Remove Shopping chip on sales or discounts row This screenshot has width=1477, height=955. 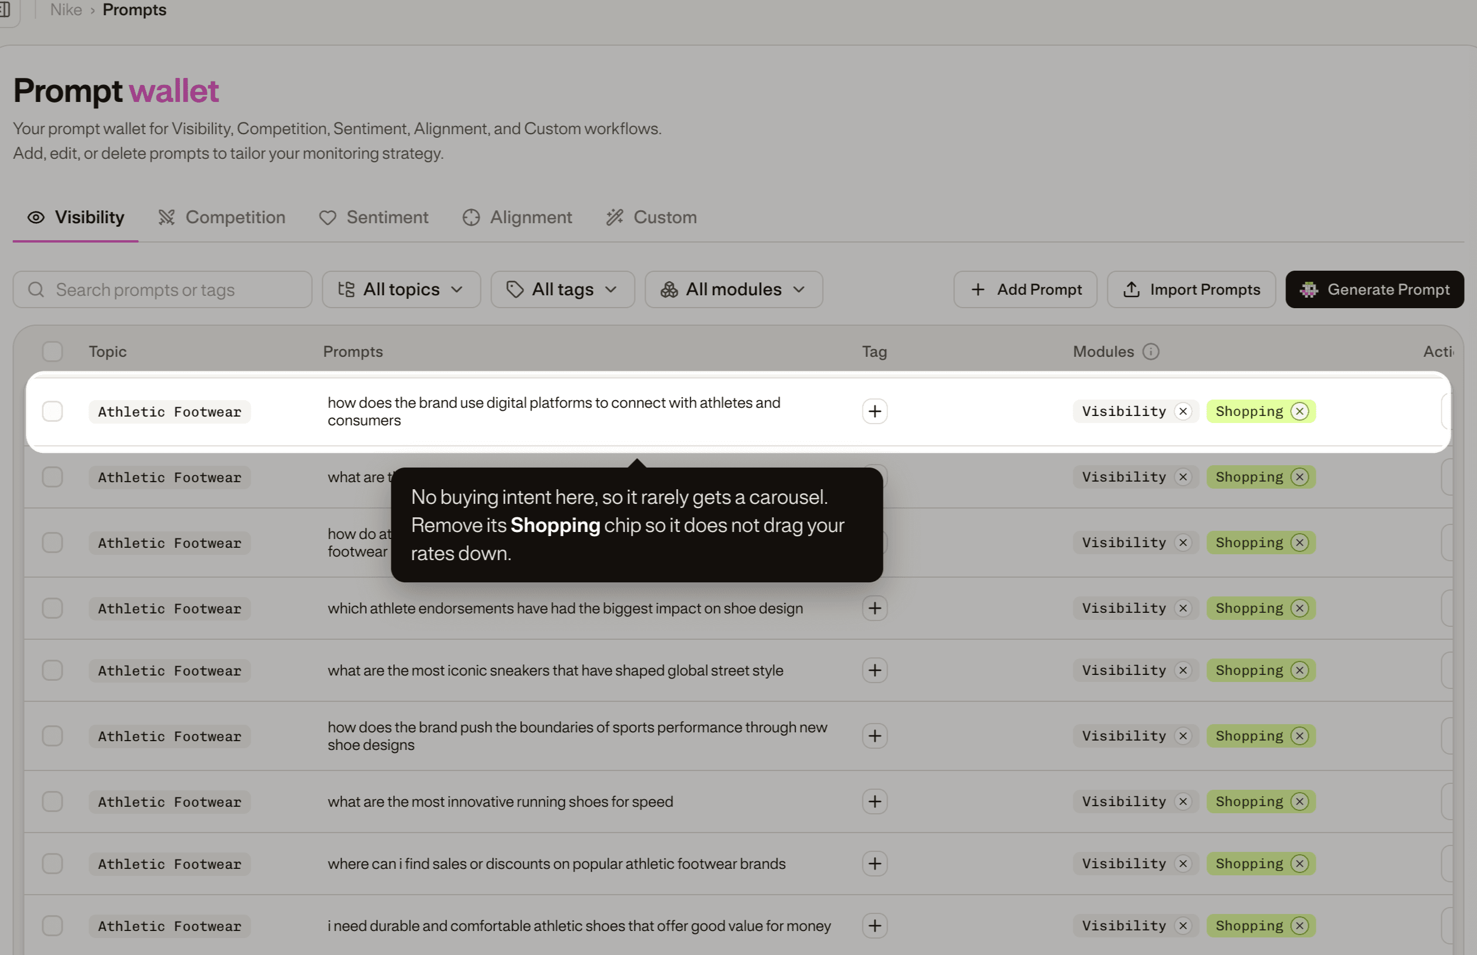point(1299,864)
